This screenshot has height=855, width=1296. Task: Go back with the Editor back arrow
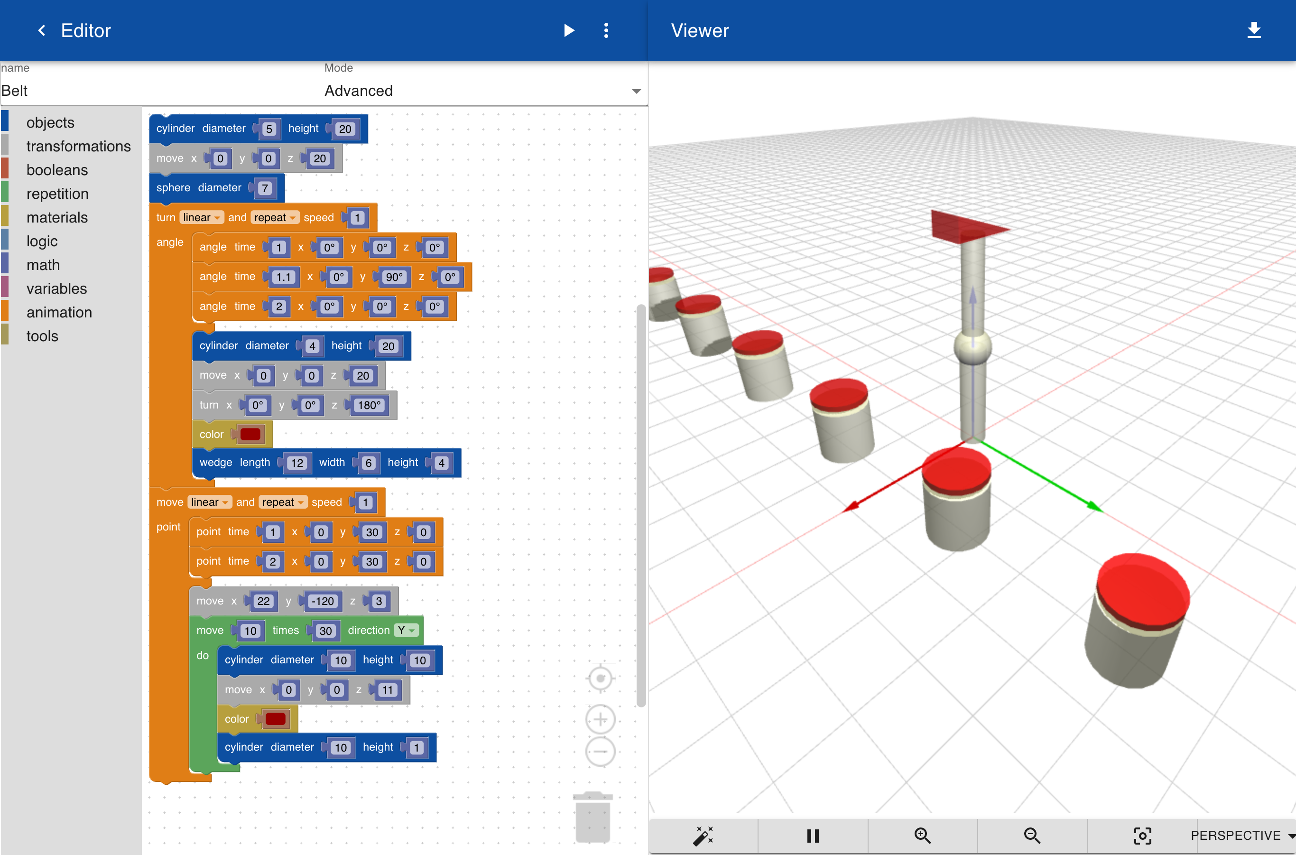tap(41, 30)
